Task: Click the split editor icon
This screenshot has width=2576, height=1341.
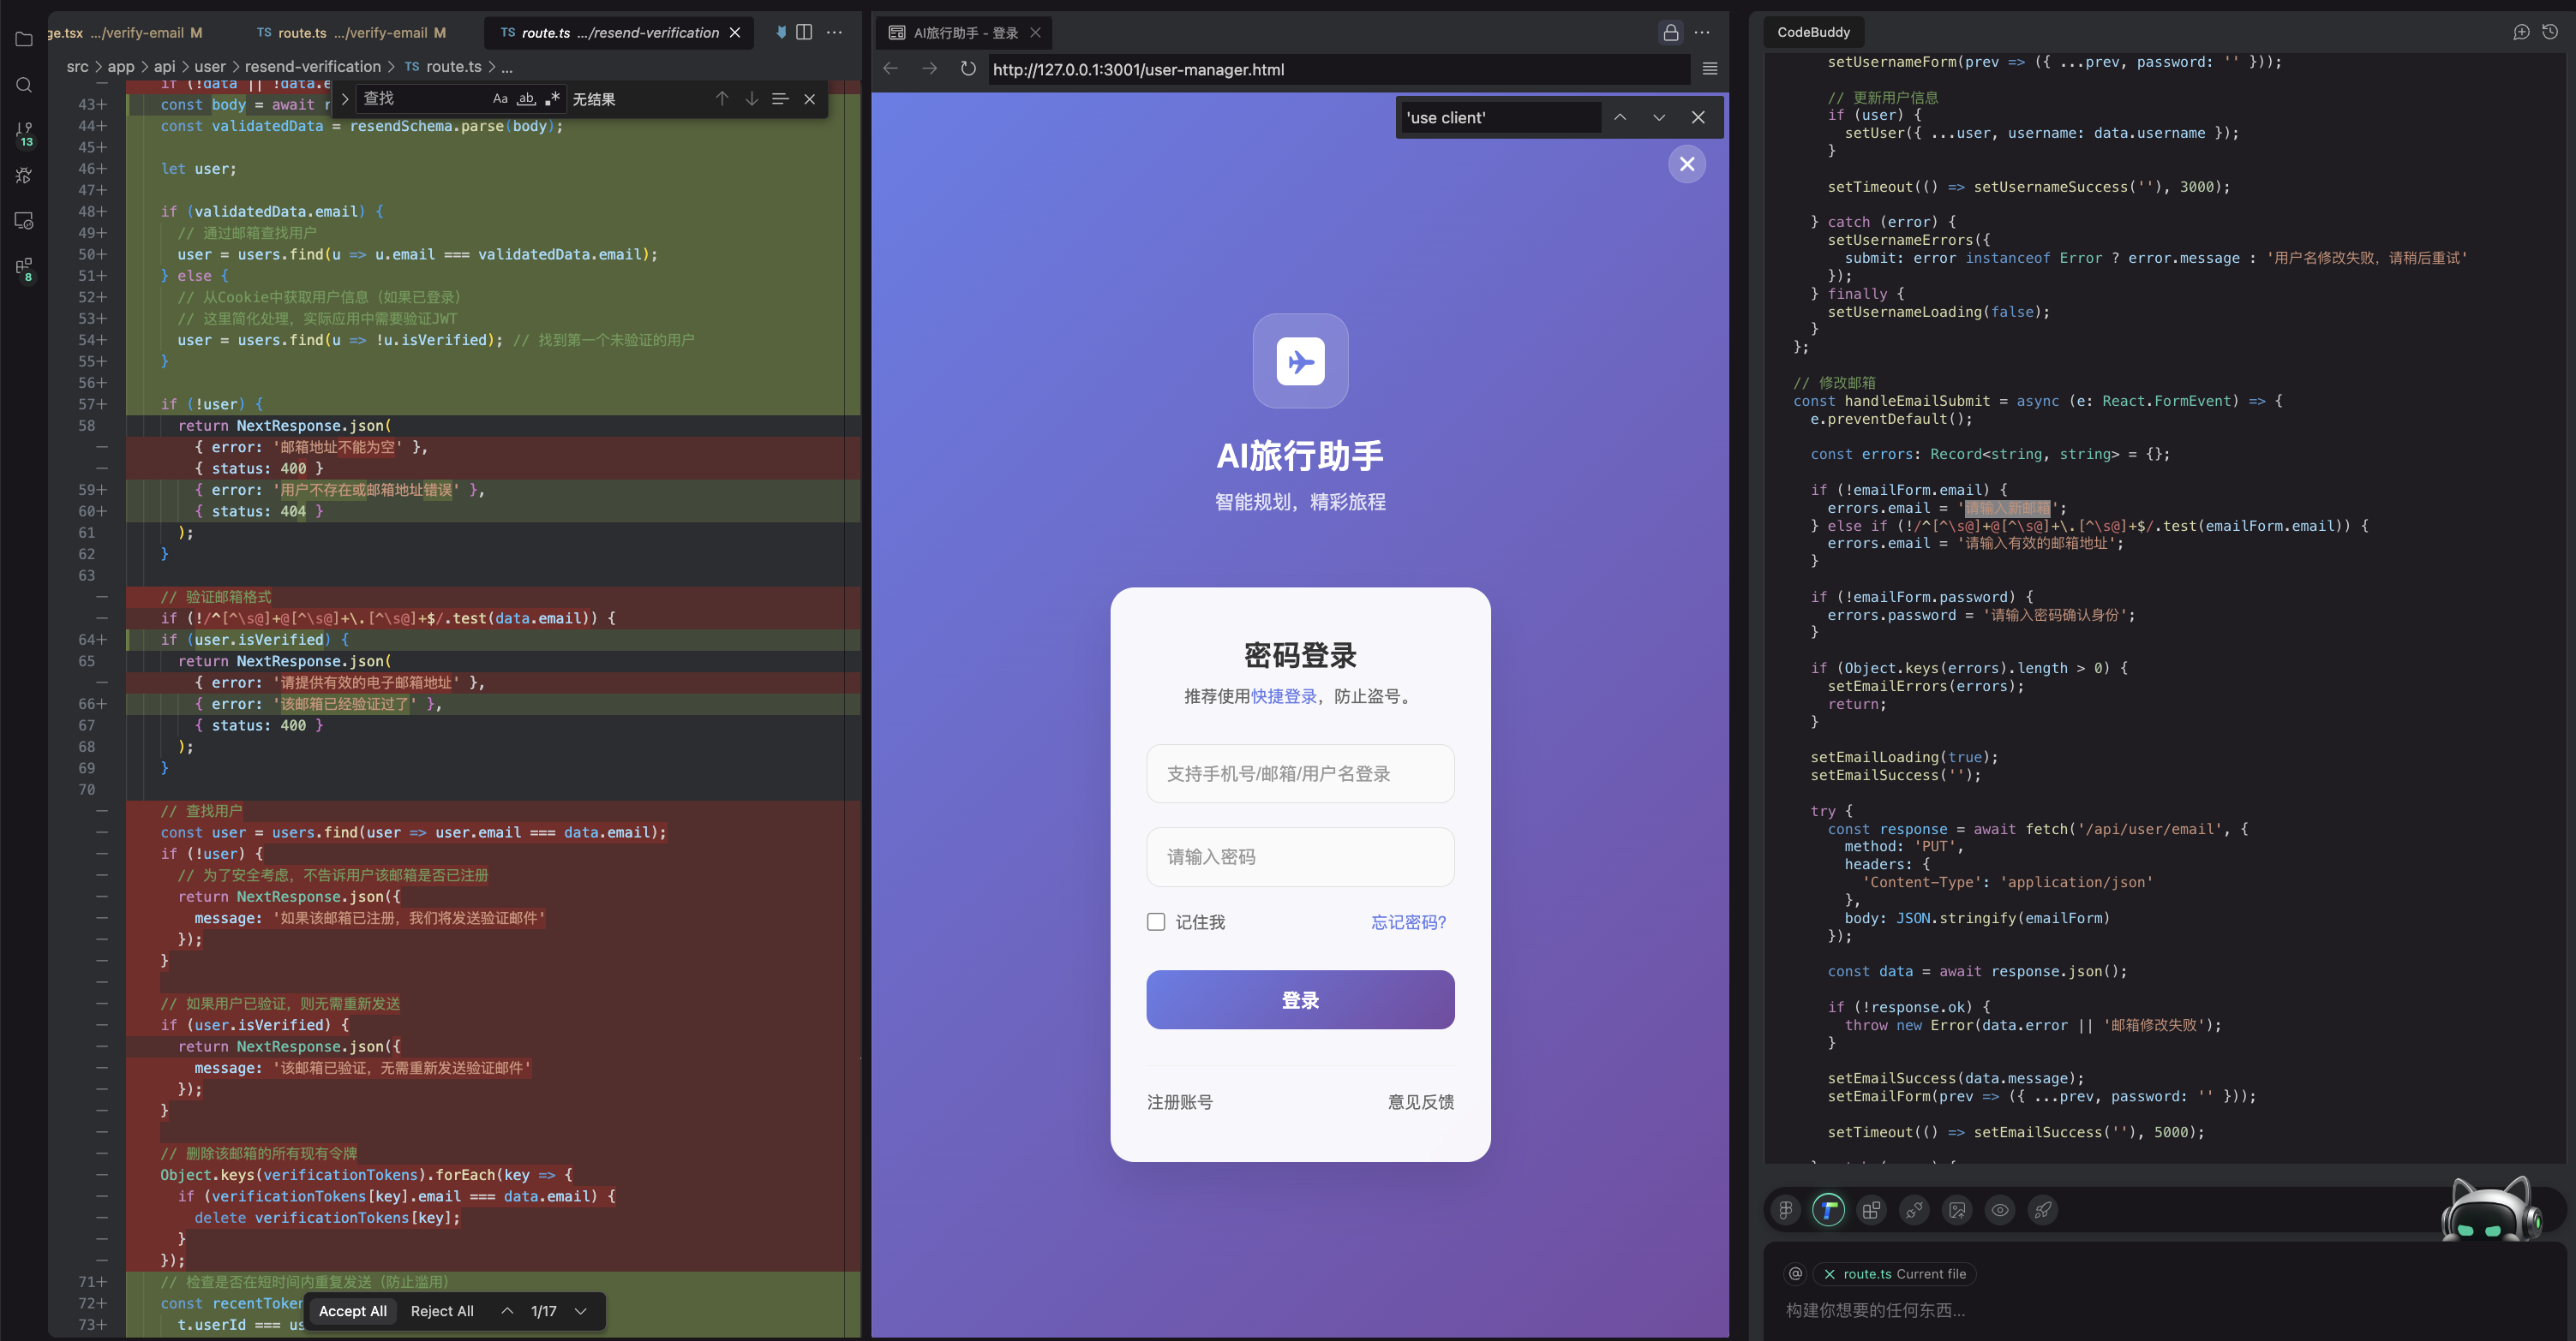Action: pos(804,32)
